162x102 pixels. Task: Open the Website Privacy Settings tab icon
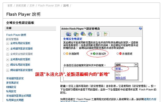coord(98,34)
